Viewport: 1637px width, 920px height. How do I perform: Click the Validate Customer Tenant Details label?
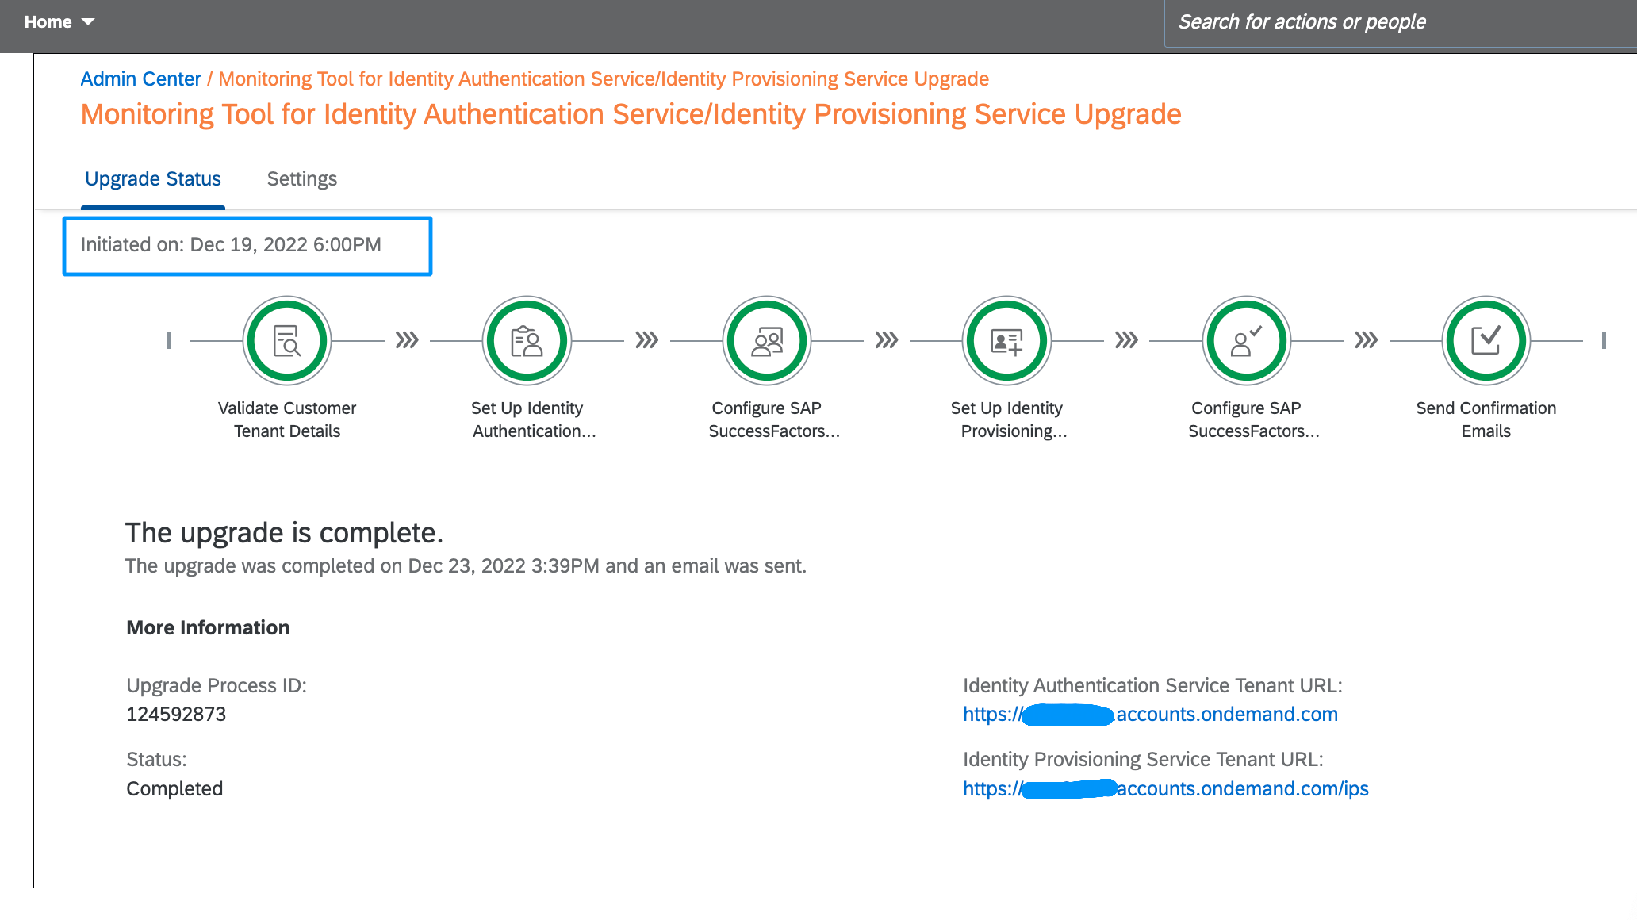pyautogui.click(x=287, y=420)
